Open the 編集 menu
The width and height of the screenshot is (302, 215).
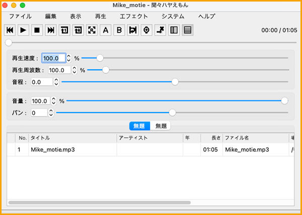51,17
